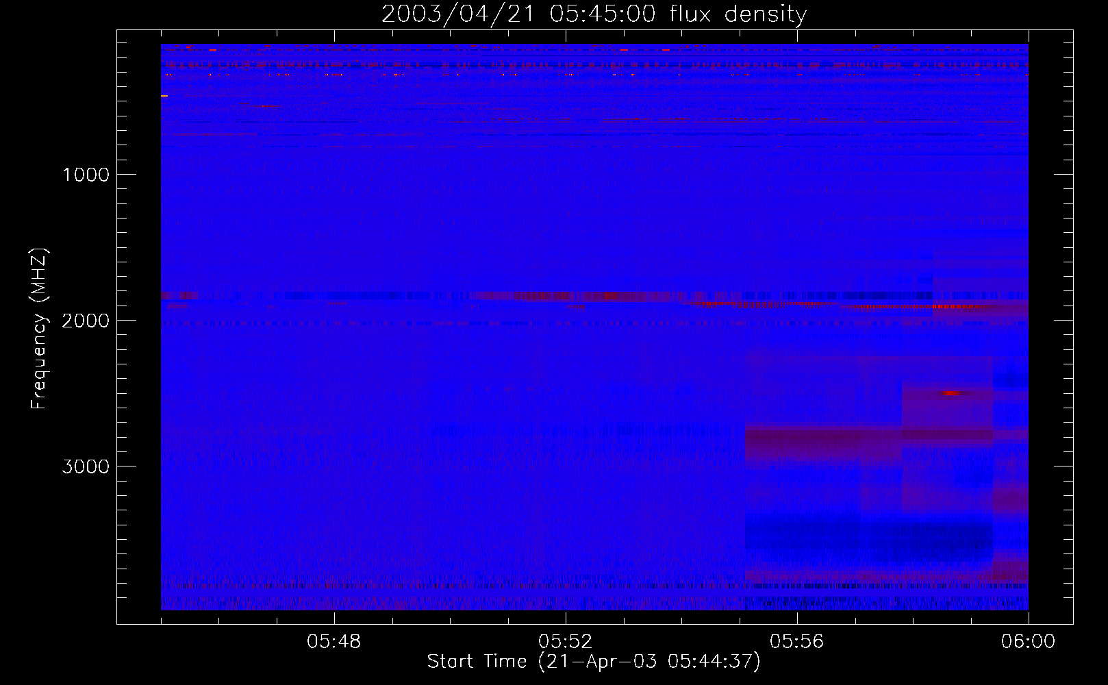Click the 'Frequency (MHZ)' y-axis title
1108x685 pixels.
click(x=38, y=329)
